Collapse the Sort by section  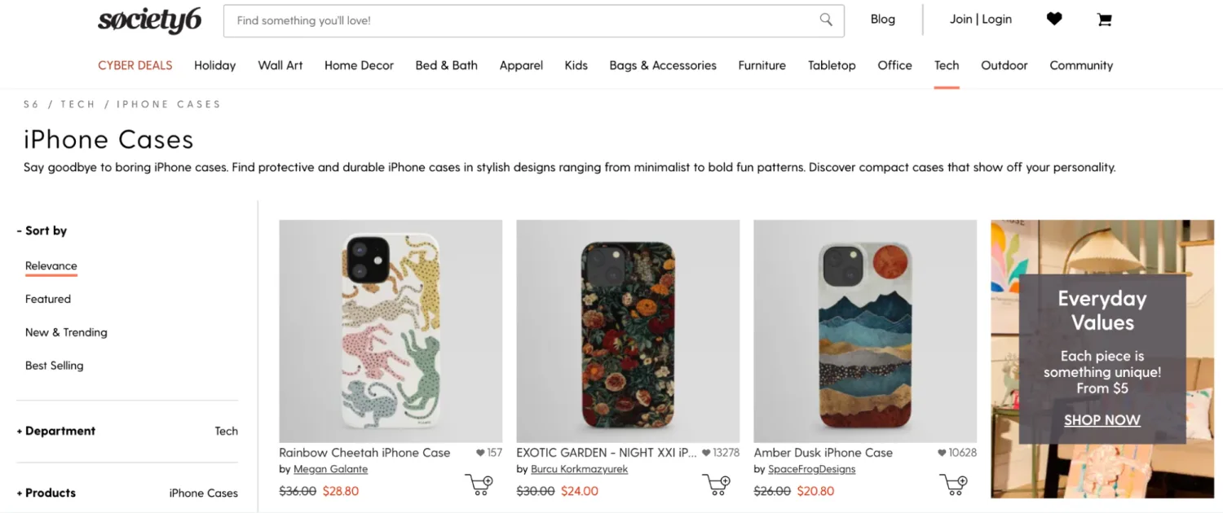pos(42,230)
